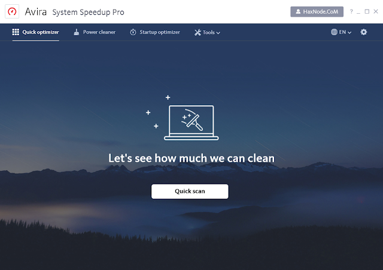Open settings via the gear icon
The height and width of the screenshot is (270, 383).
[363, 32]
